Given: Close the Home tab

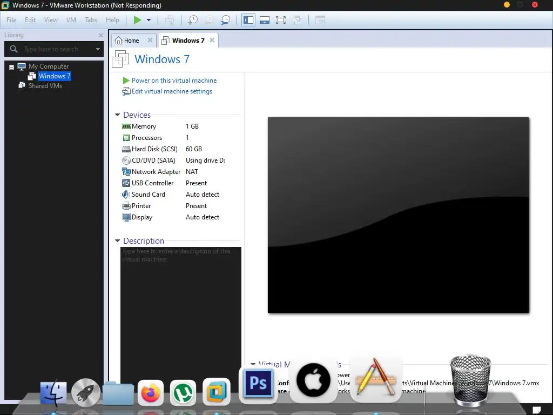Looking at the screenshot, I should (x=150, y=40).
